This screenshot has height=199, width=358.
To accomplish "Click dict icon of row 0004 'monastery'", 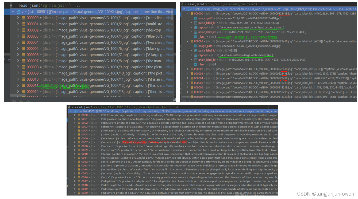I will click(x=79, y=131).
